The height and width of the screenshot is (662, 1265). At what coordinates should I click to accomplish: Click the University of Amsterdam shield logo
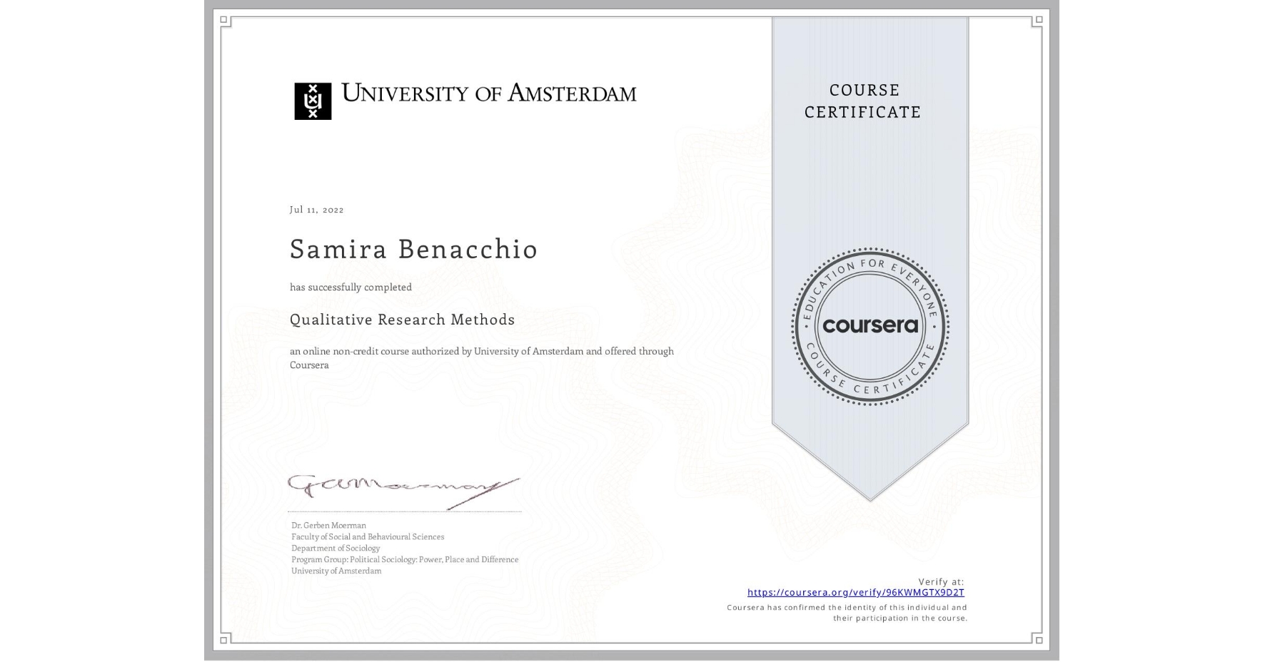coord(315,98)
